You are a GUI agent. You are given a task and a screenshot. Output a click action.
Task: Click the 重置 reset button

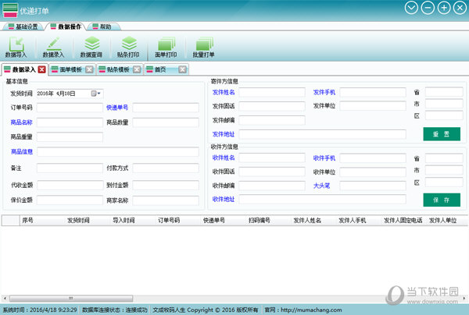coord(442,134)
